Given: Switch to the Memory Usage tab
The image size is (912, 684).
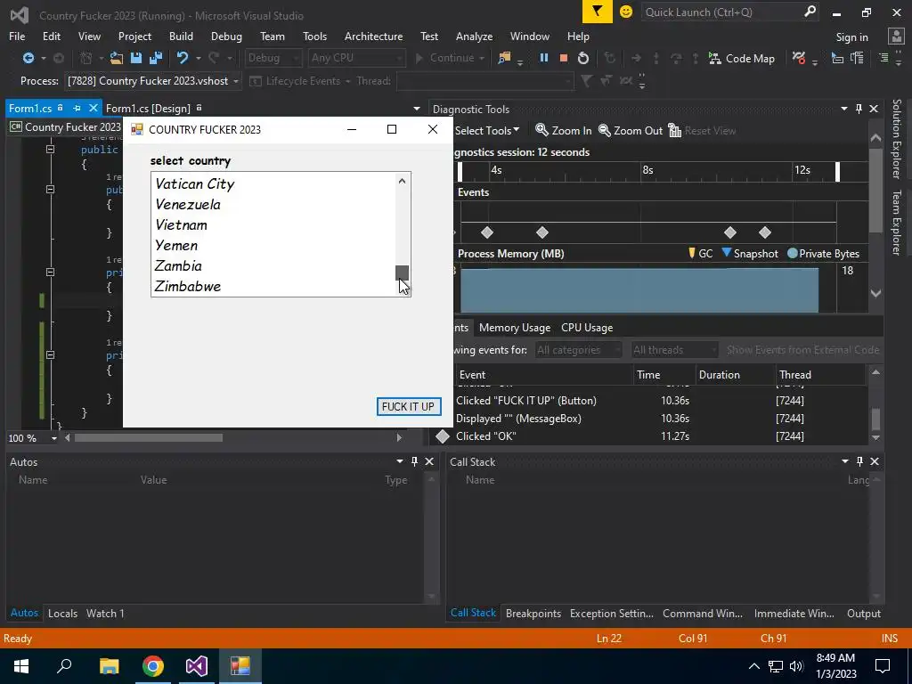Looking at the screenshot, I should click(x=515, y=328).
